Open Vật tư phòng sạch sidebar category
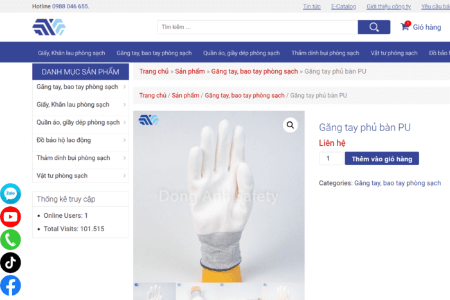This screenshot has width=450, height=300. tap(62, 175)
